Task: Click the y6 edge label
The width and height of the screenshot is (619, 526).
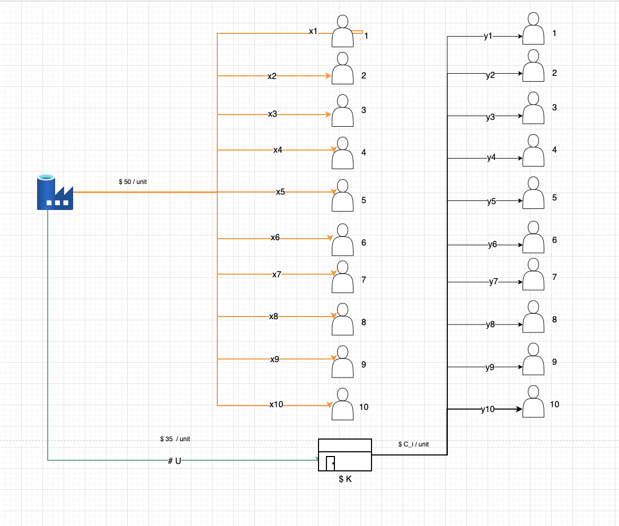Action: tap(492, 245)
